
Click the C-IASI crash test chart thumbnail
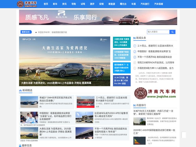pyautogui.click(x=139, y=141)
